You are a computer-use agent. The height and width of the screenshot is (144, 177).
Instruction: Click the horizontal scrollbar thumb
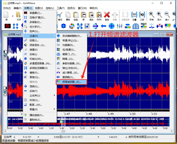(x=63, y=131)
